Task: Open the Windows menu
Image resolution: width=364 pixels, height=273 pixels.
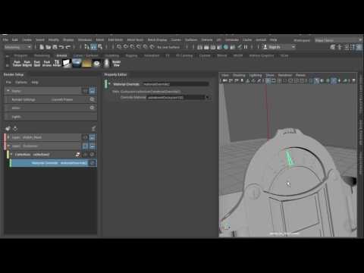Action: point(85,40)
